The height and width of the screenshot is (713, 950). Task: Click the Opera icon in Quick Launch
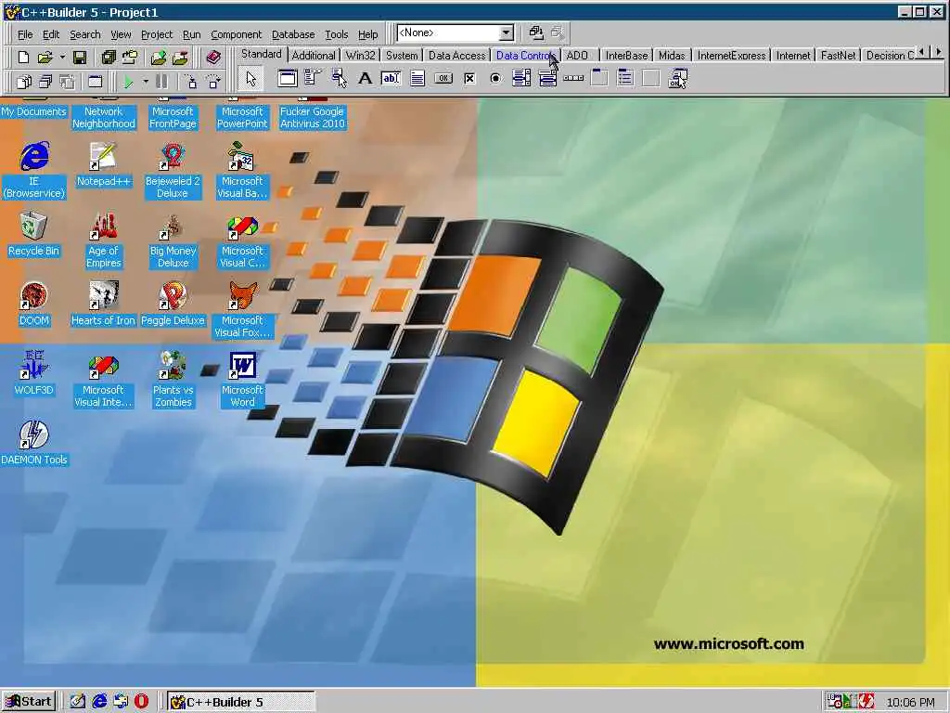tap(141, 702)
